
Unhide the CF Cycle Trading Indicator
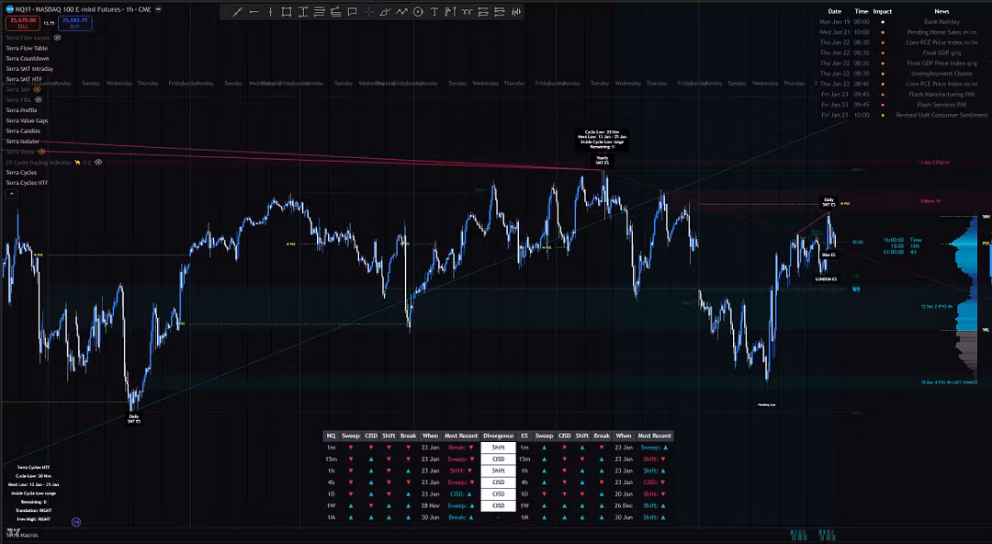[x=98, y=162]
